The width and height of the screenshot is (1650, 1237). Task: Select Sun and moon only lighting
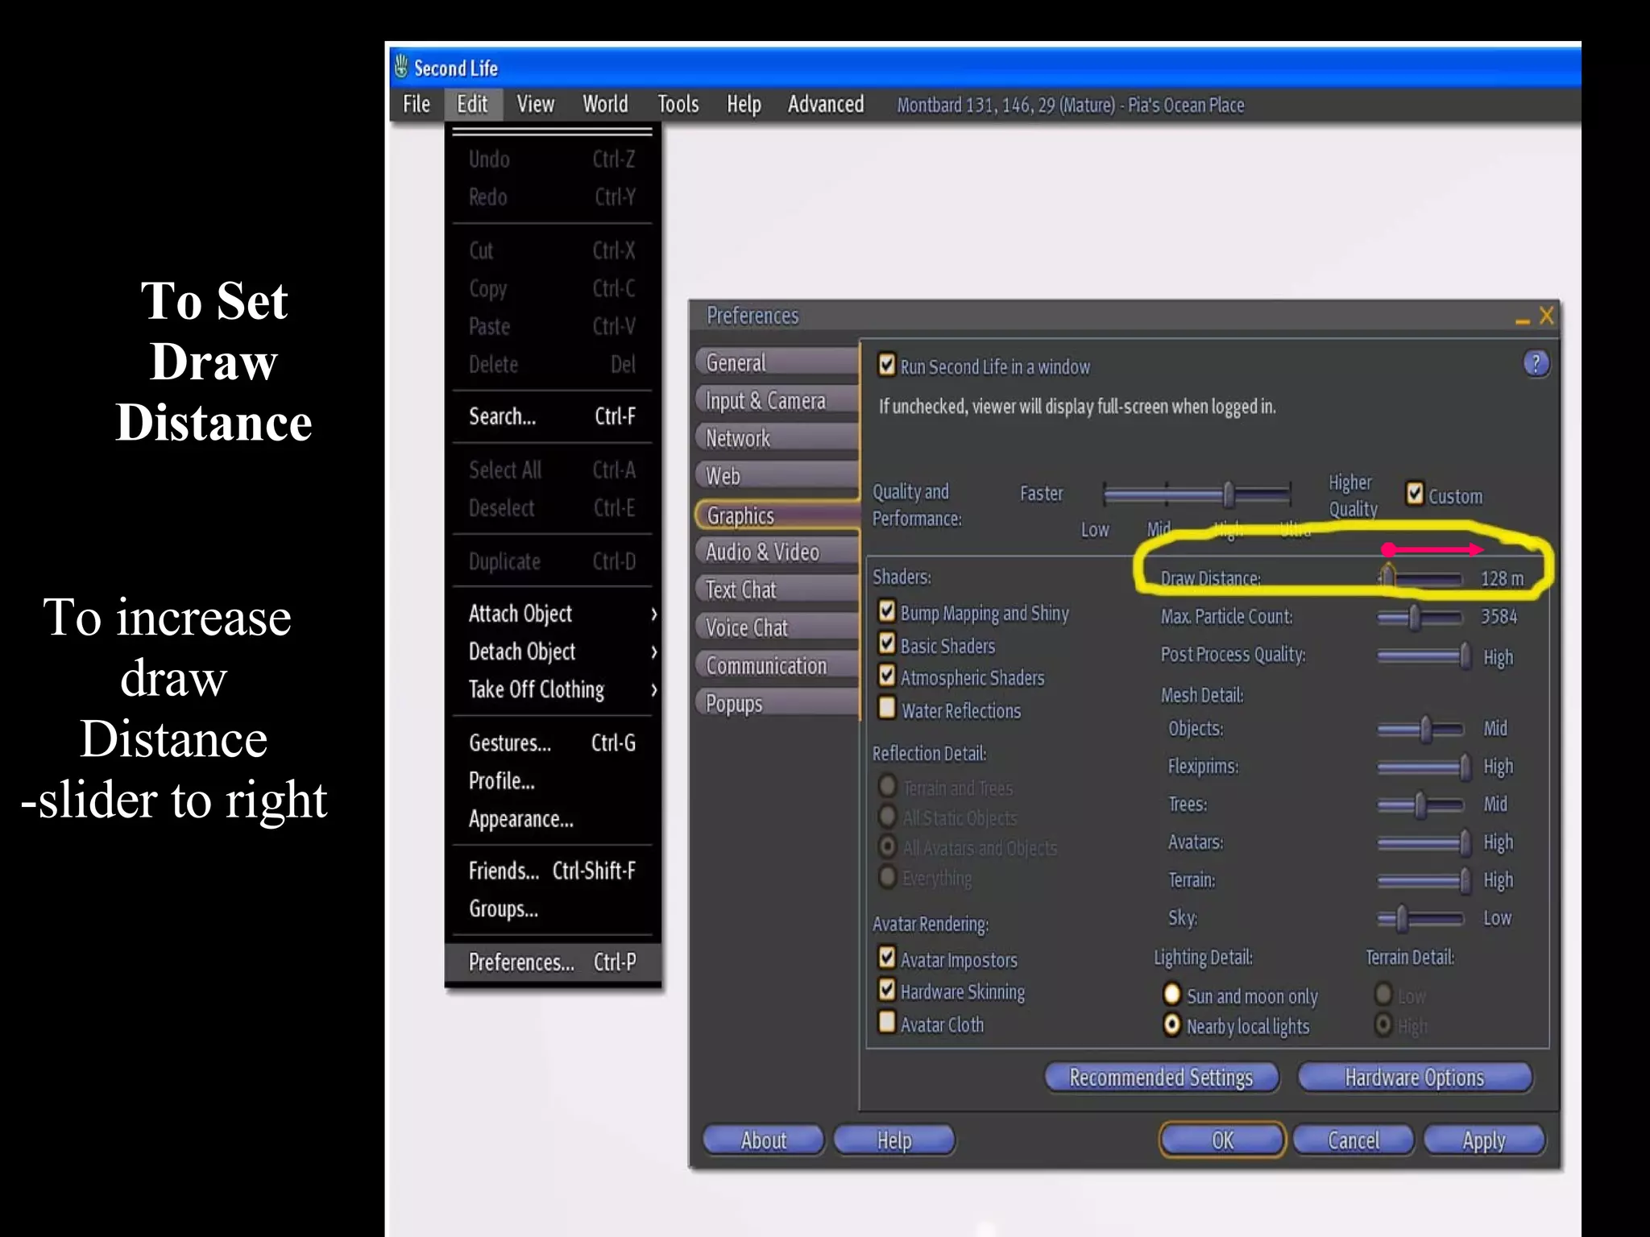pos(1172,995)
